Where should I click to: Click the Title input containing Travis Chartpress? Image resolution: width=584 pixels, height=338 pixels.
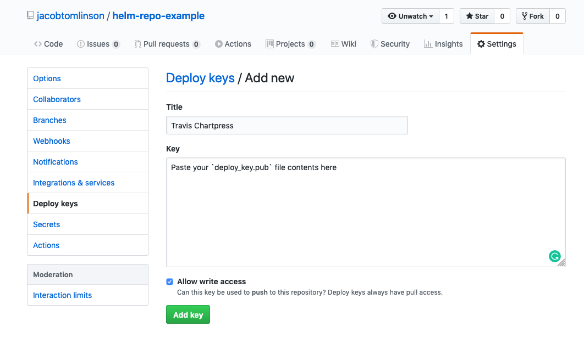pyautogui.click(x=287, y=125)
